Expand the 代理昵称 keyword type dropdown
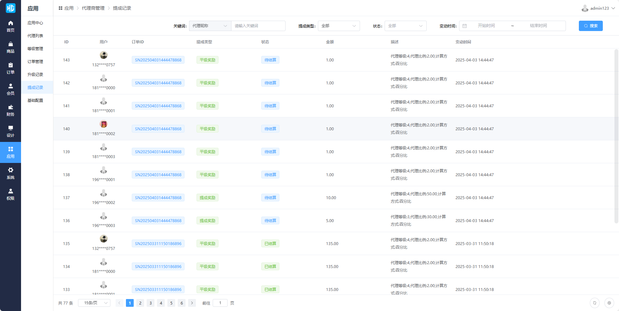The height and width of the screenshot is (311, 619). tap(210, 26)
